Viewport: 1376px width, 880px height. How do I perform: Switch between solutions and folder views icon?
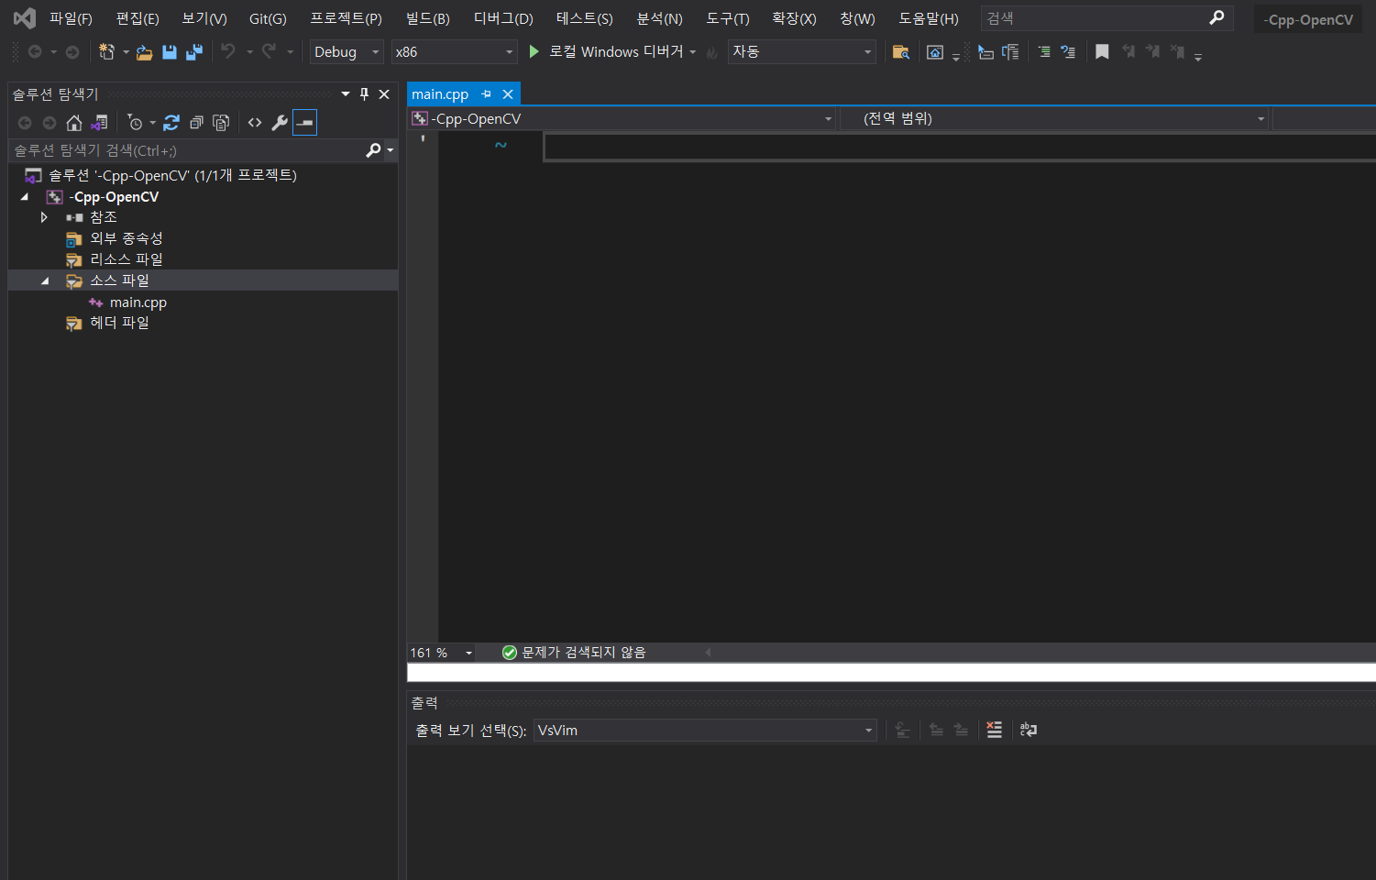pos(99,123)
